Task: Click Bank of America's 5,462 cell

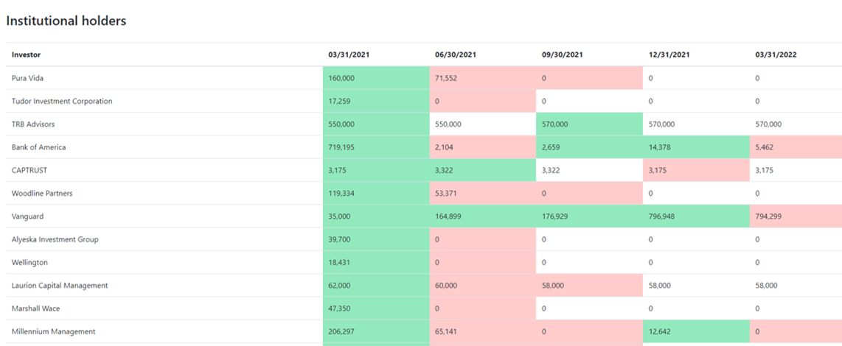Action: [796, 147]
